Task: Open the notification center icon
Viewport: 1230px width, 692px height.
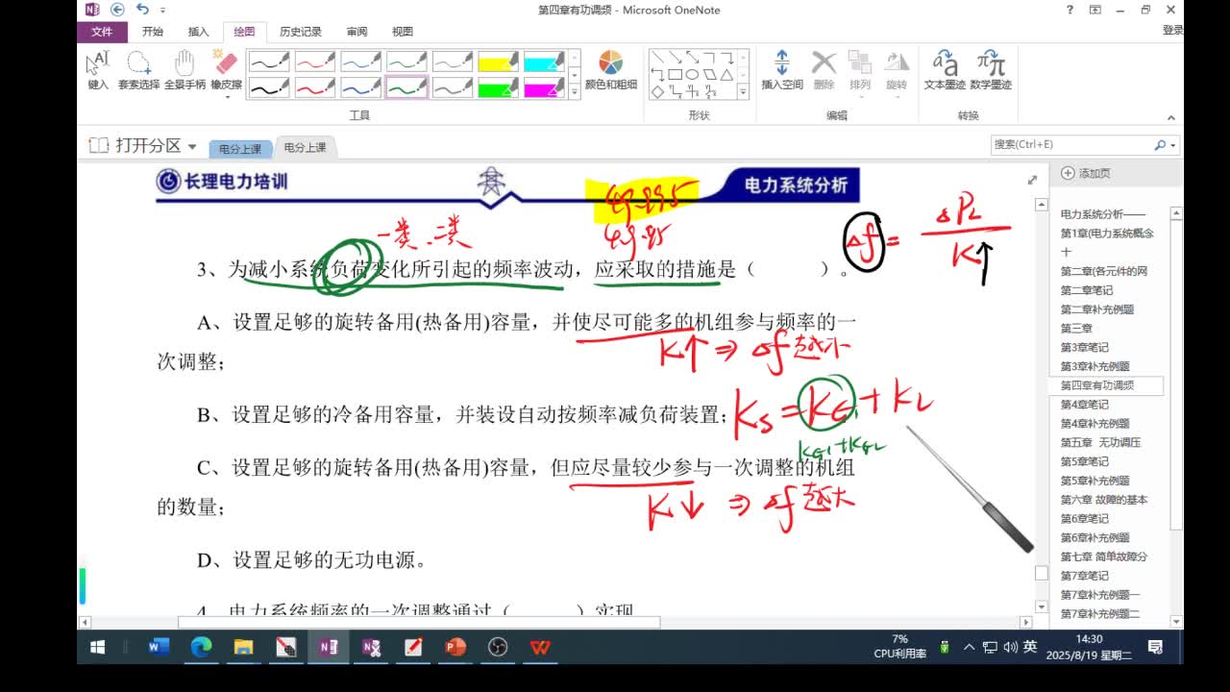Action: 1155,648
